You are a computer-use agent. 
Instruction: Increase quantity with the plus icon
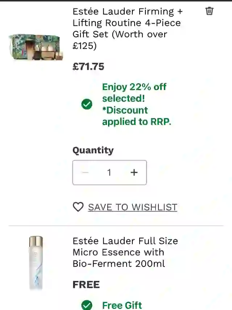point(134,172)
